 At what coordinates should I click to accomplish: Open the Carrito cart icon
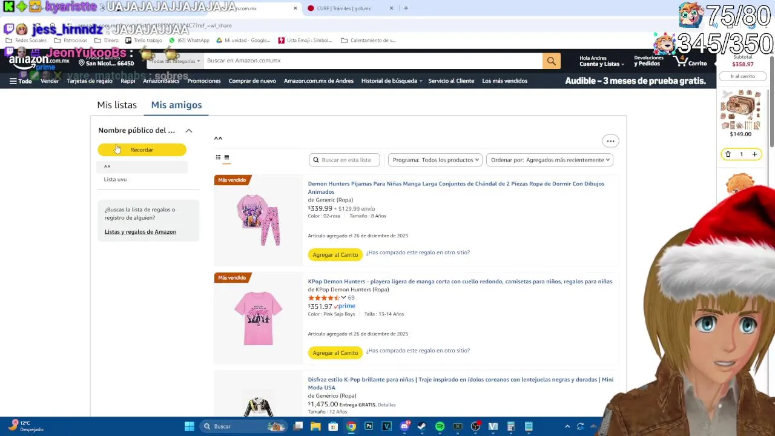pos(691,61)
